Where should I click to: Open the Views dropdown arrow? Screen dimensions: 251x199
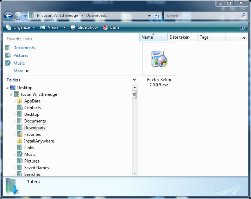(x=64, y=27)
